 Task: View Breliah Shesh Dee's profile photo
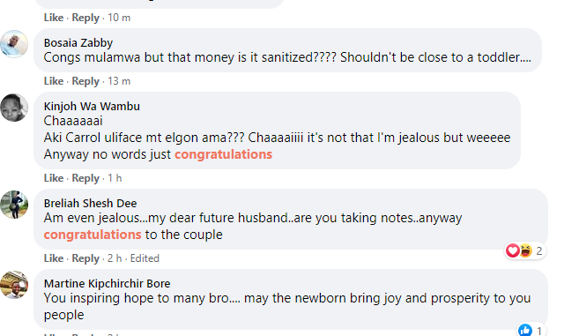[14, 205]
